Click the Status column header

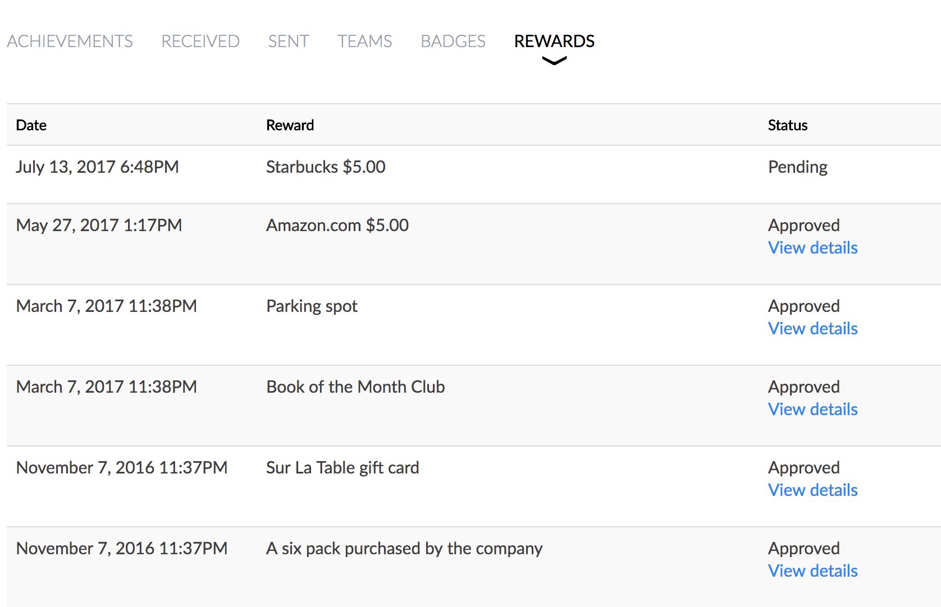[x=787, y=125]
